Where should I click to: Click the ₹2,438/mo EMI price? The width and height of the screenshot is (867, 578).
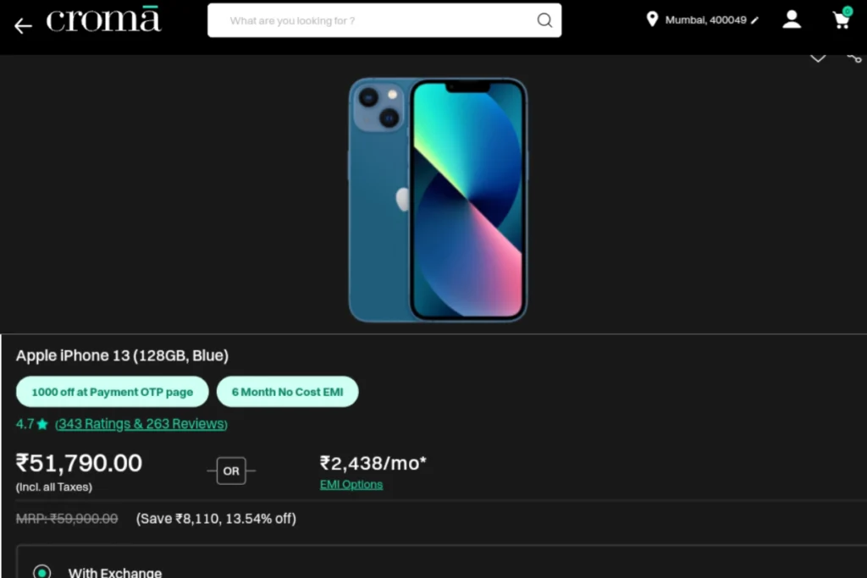(373, 463)
